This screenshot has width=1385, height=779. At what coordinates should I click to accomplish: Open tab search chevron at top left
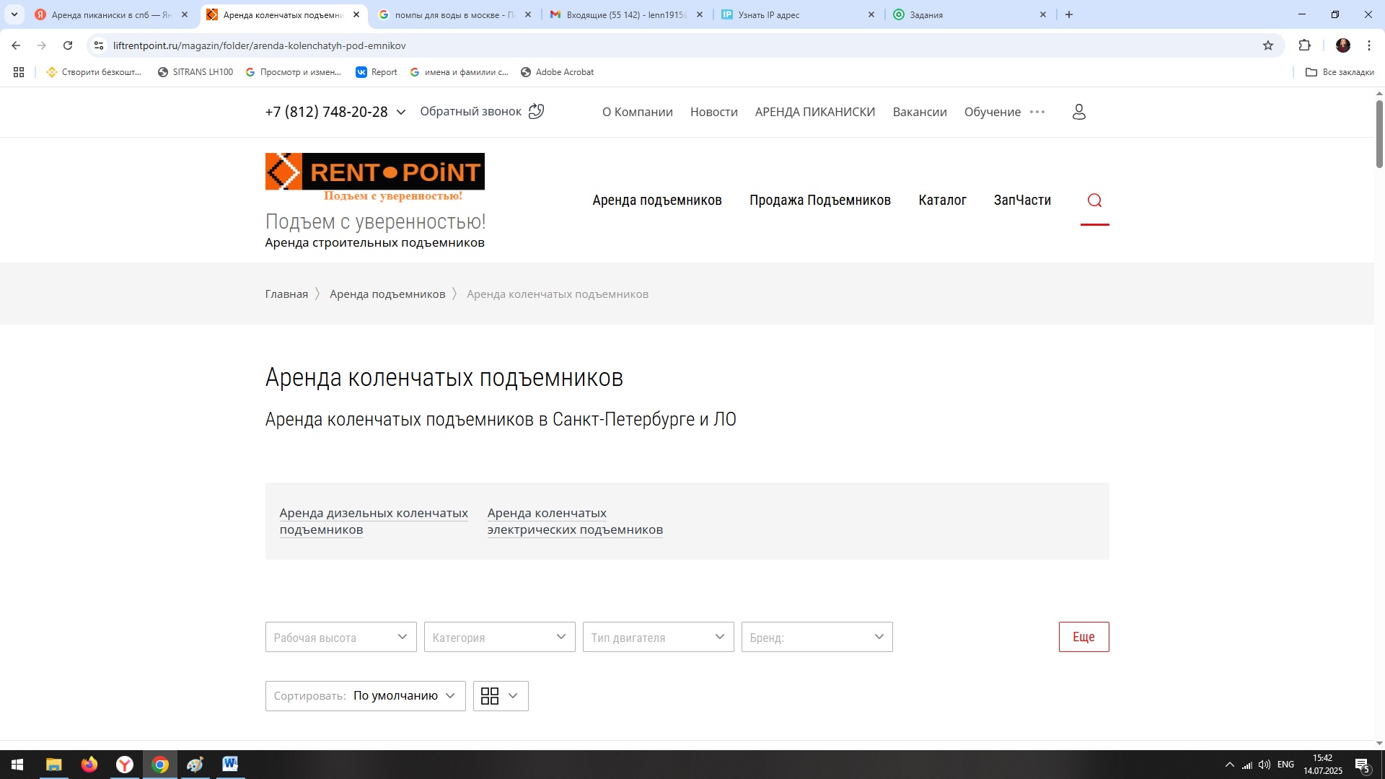point(14,14)
